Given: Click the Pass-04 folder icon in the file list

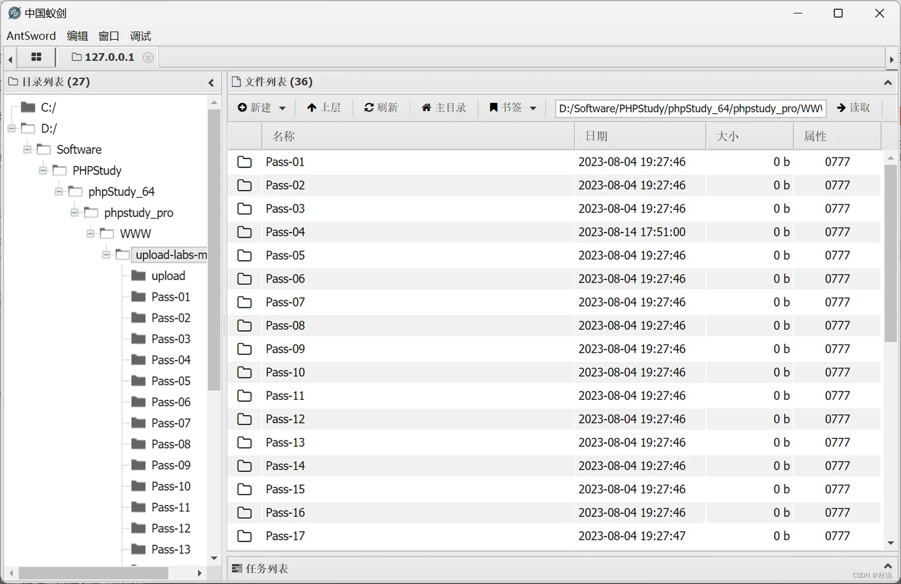Looking at the screenshot, I should [245, 232].
